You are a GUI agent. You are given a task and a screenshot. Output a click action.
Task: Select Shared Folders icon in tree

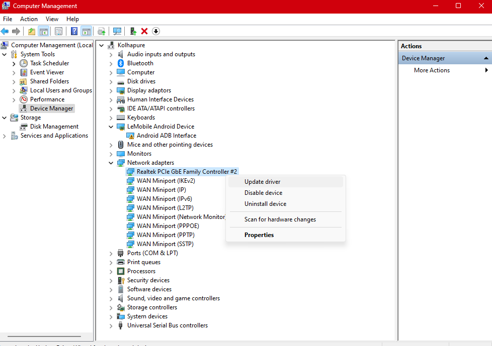point(24,81)
